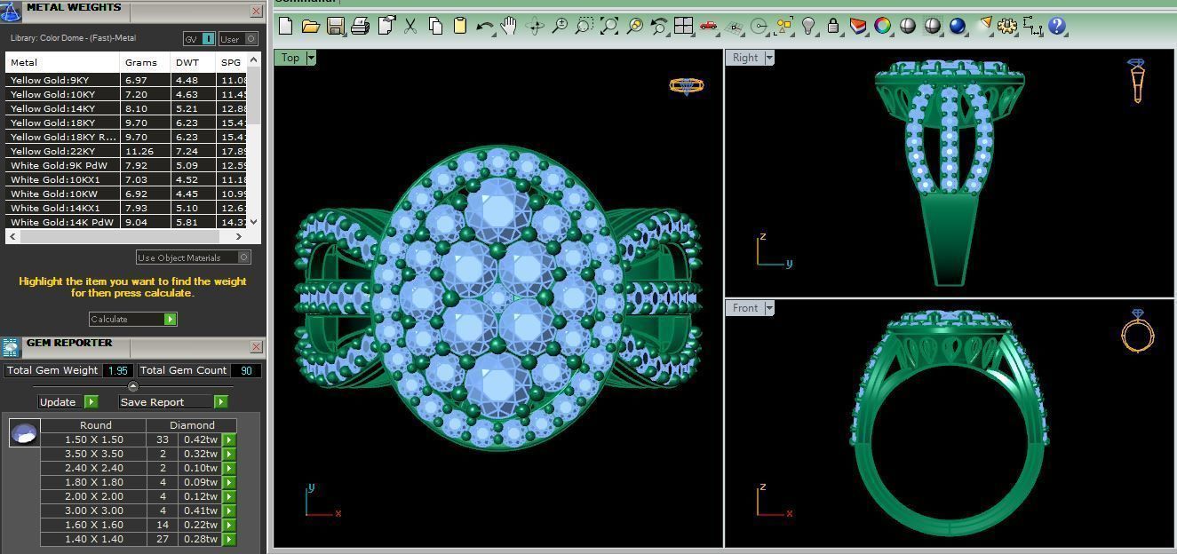Click the Object Snap circle icon

pyautogui.click(x=759, y=26)
